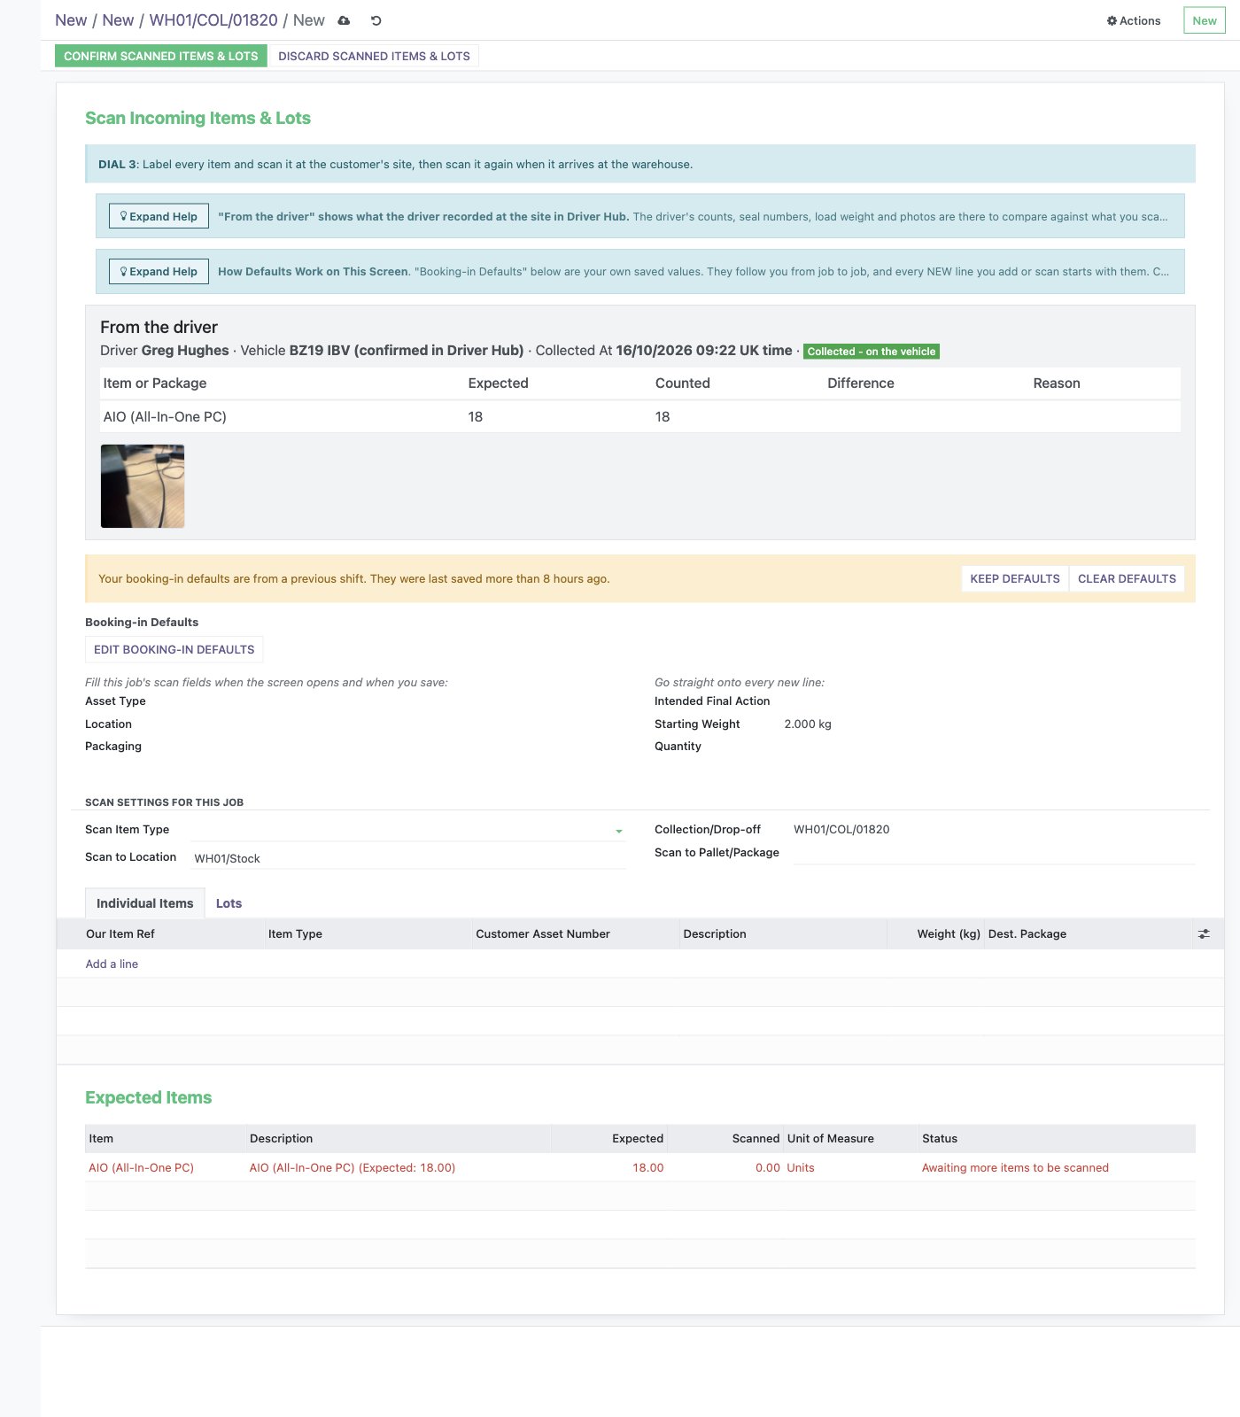Click "Awaiting more items to be scanned" status
The image size is (1240, 1417).
click(1015, 1167)
